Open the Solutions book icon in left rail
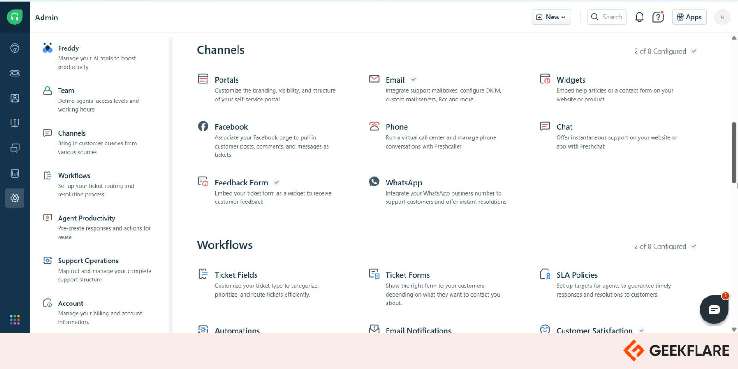This screenshot has height=369, width=738. pos(15,123)
